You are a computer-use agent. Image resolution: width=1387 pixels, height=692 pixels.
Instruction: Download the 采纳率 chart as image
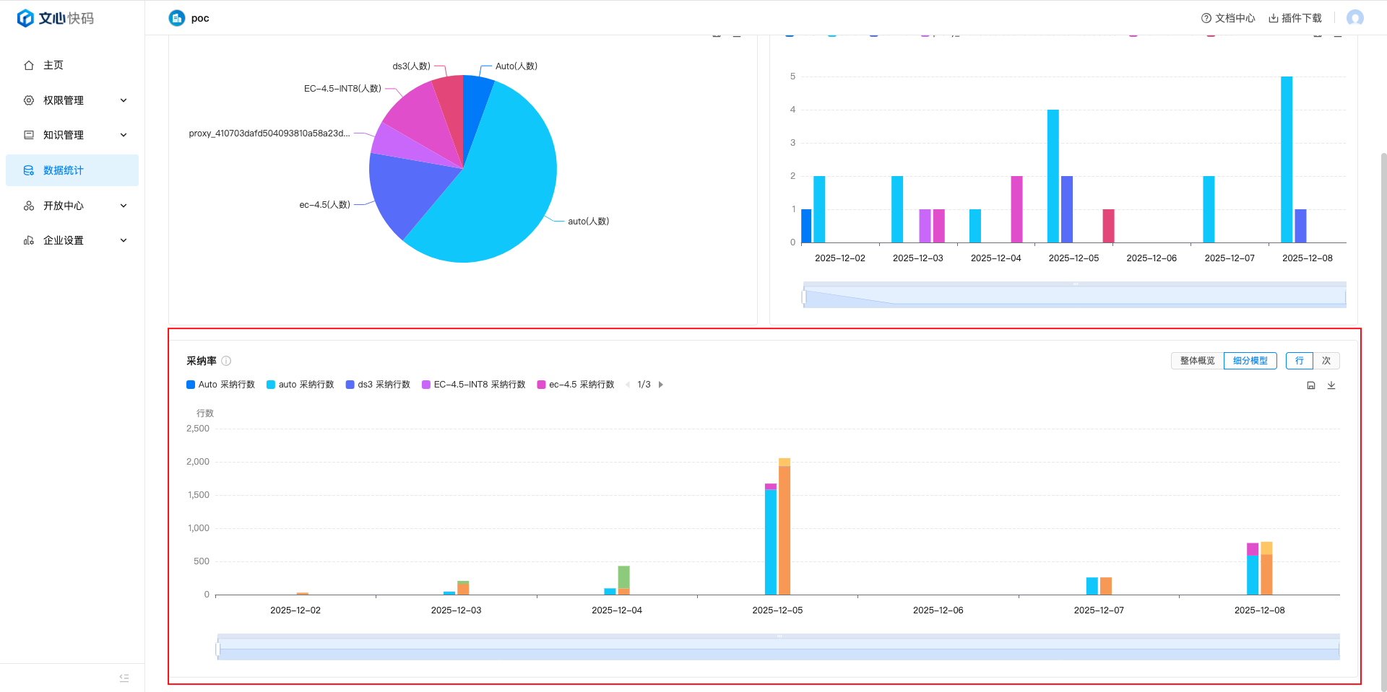coord(1331,385)
